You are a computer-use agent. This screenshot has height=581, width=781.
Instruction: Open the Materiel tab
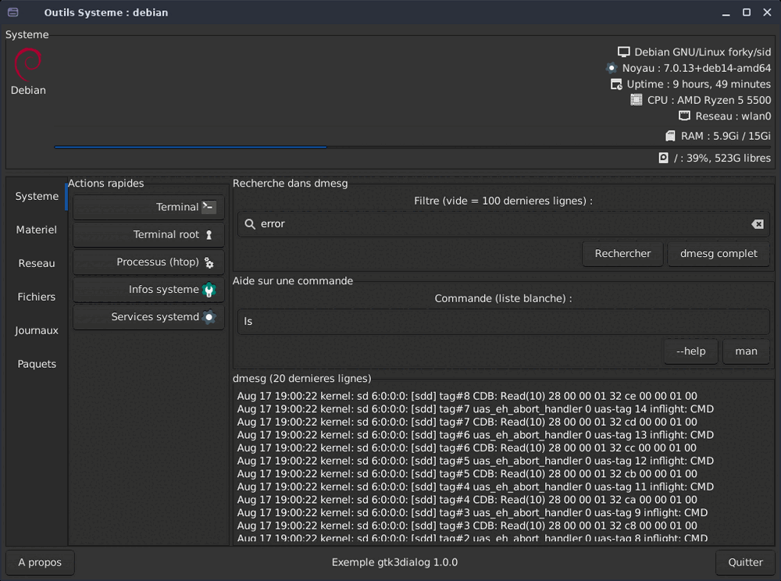click(x=37, y=230)
